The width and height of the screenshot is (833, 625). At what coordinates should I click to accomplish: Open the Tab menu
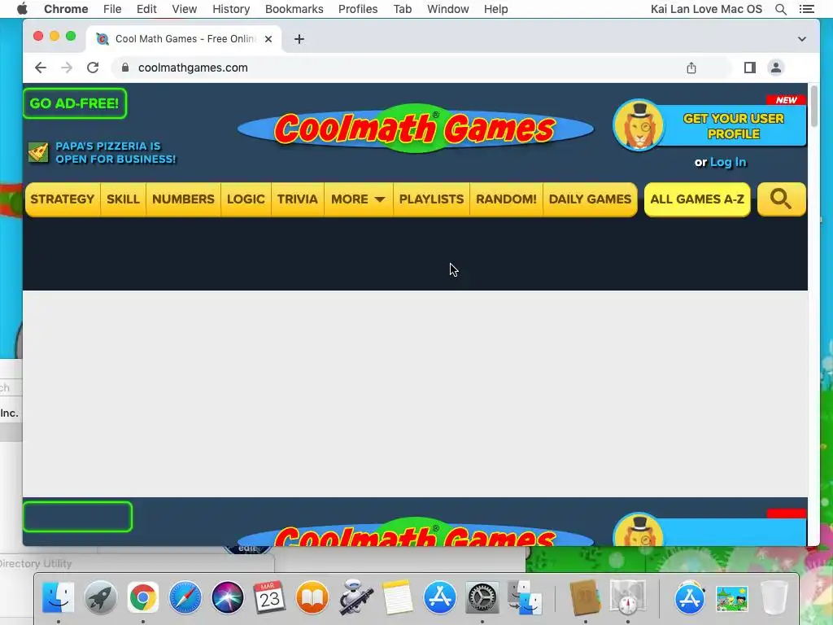point(402,9)
